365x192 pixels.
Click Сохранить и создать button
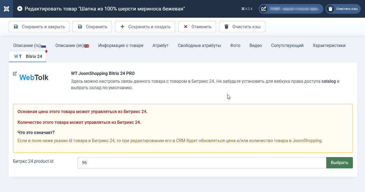(x=145, y=27)
